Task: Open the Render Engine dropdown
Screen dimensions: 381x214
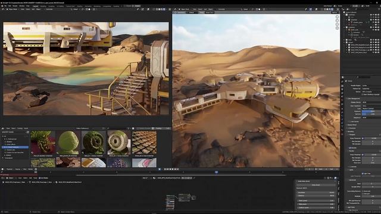Action: tap(371, 86)
